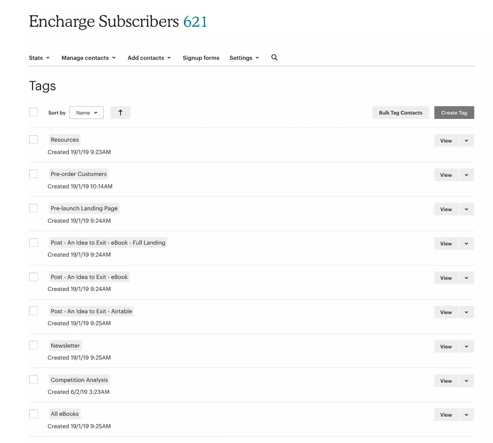Expand options arrow for Newsletter tag
This screenshot has width=493, height=443.
466,347
